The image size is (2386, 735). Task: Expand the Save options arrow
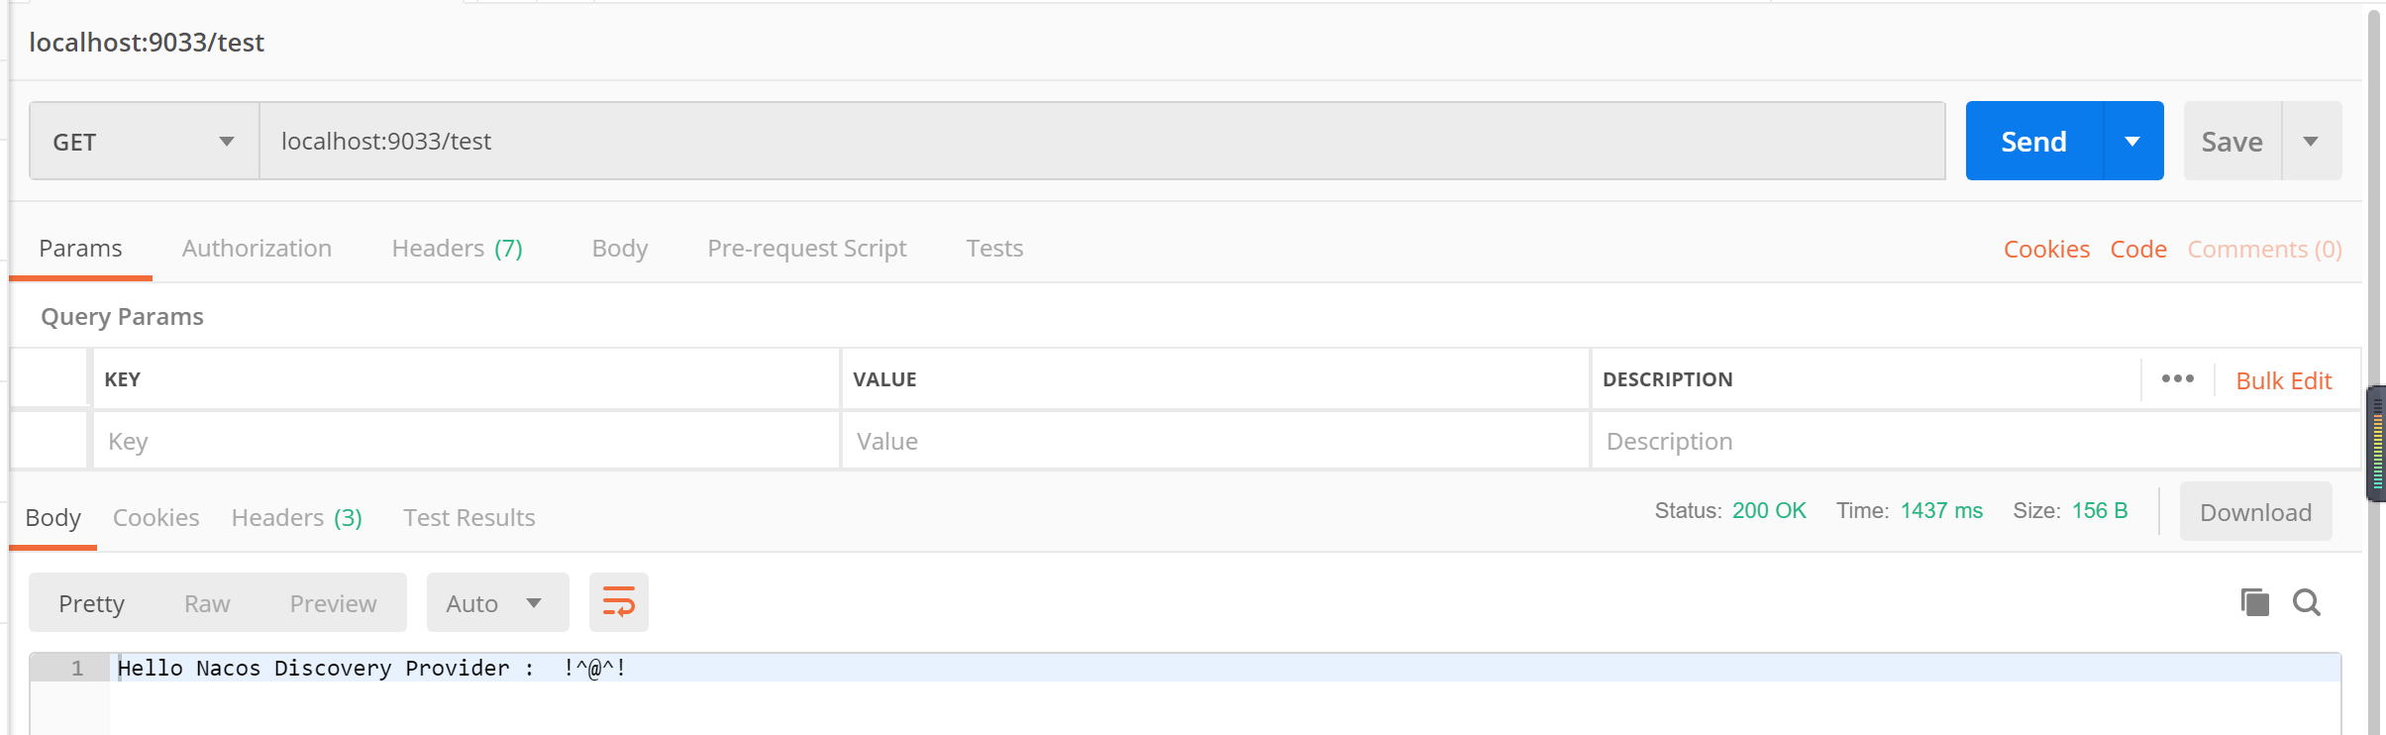click(x=2311, y=142)
